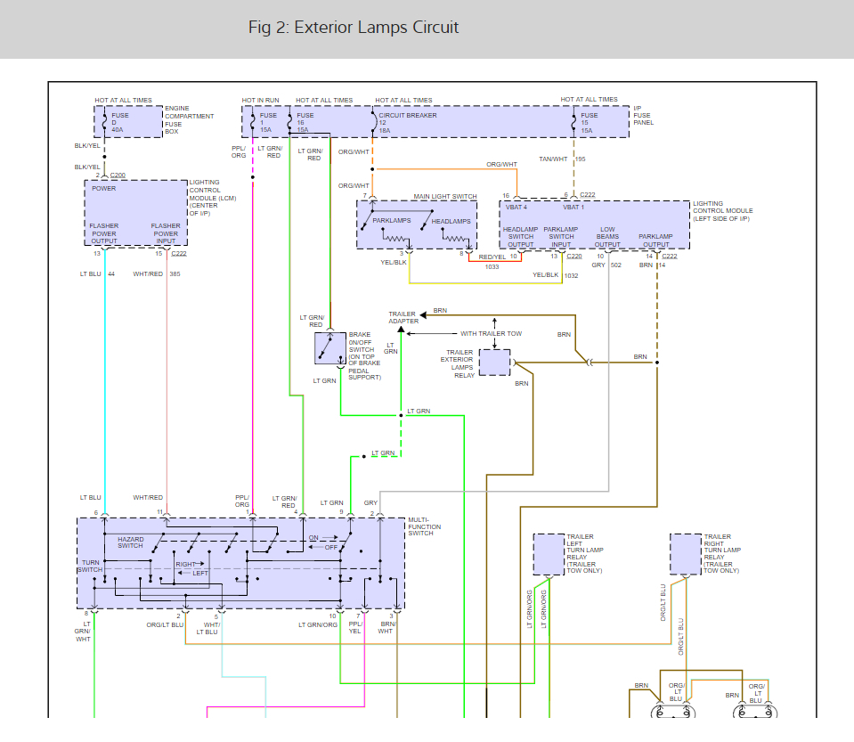Select 'BRAKE ON/OFF SWITCH' description text

point(364,355)
